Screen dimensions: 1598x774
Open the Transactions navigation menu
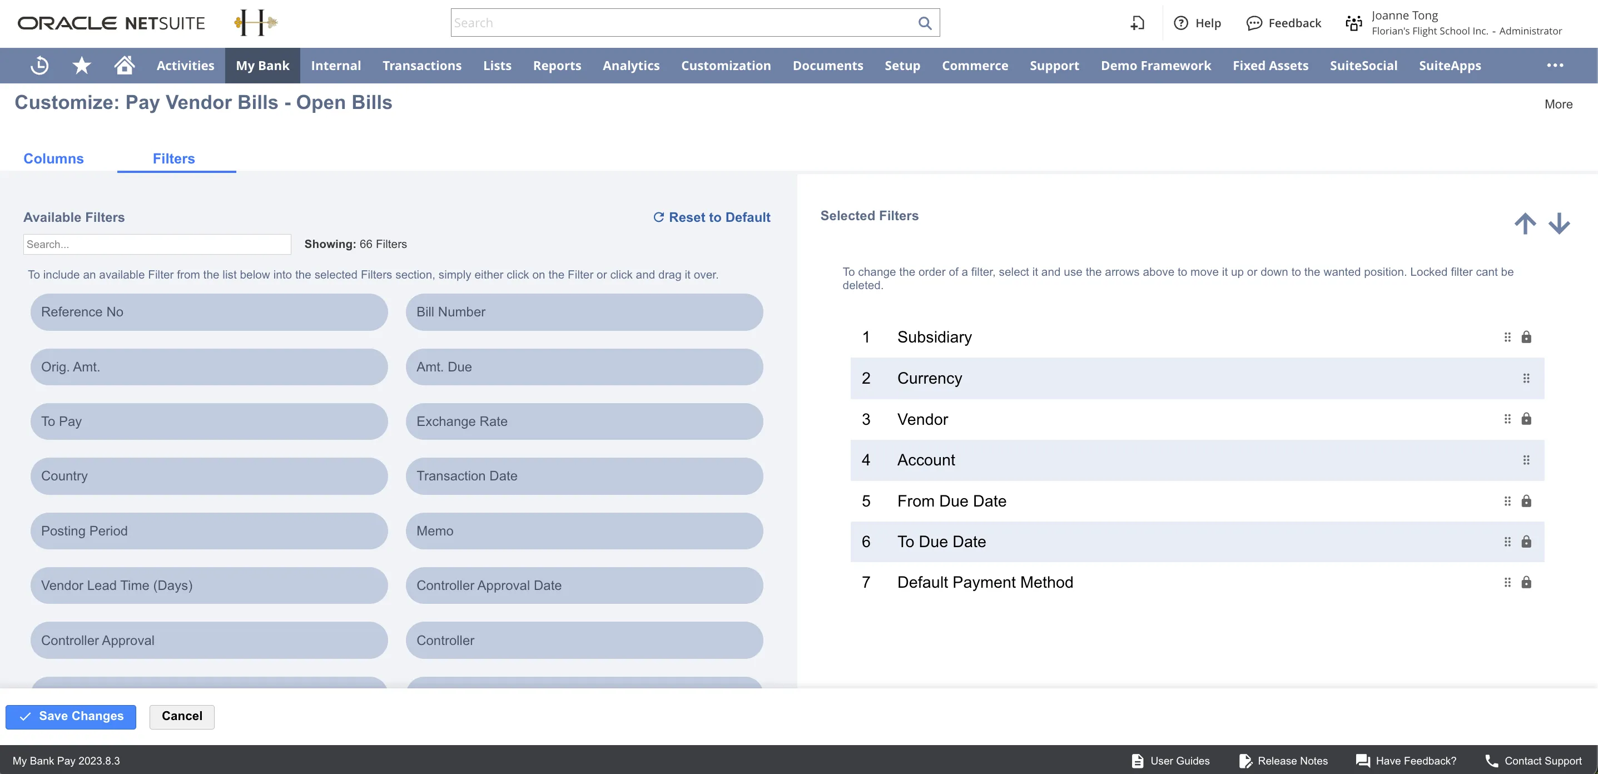(422, 65)
